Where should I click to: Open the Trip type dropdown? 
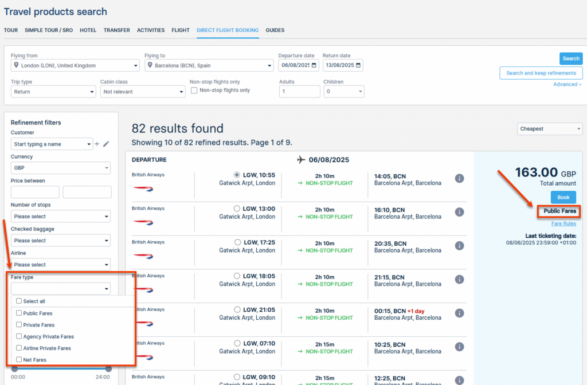tap(53, 92)
